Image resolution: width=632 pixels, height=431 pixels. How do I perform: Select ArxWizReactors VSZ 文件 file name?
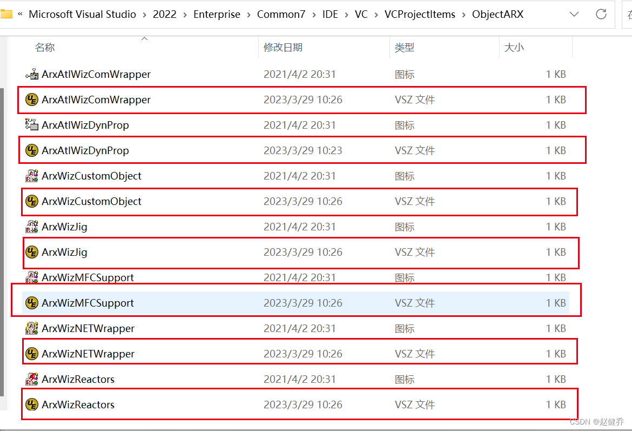pyautogui.click(x=78, y=405)
